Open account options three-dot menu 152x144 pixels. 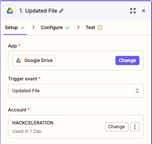point(135,127)
